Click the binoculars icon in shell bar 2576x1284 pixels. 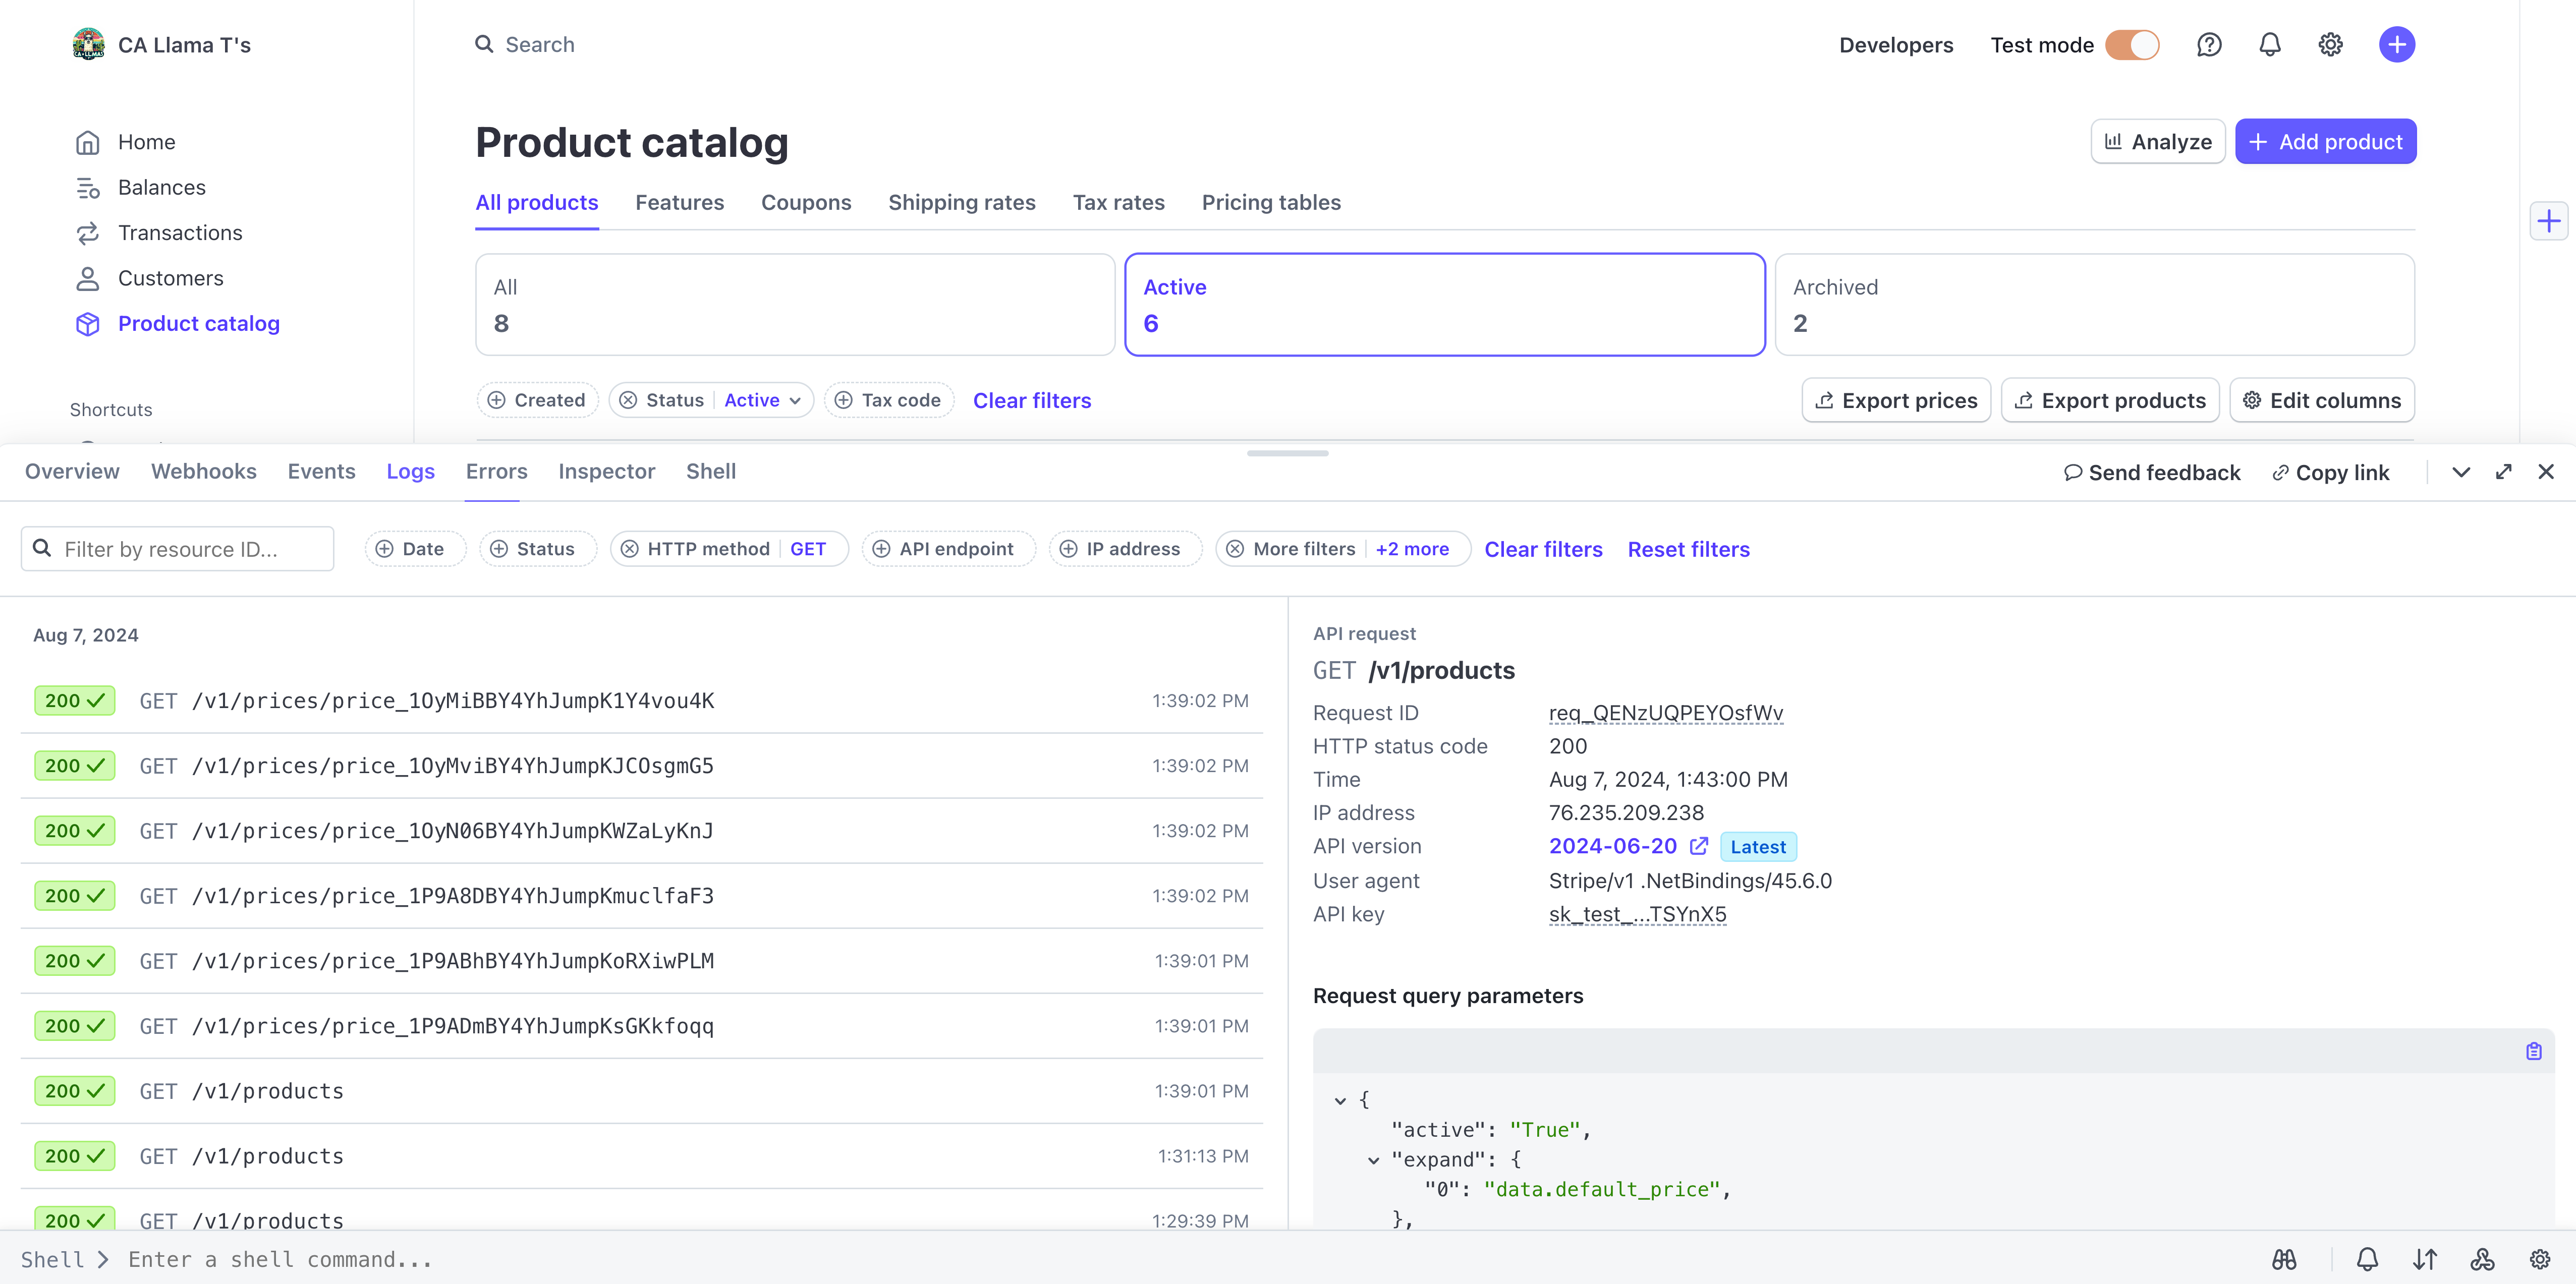[x=2283, y=1259]
